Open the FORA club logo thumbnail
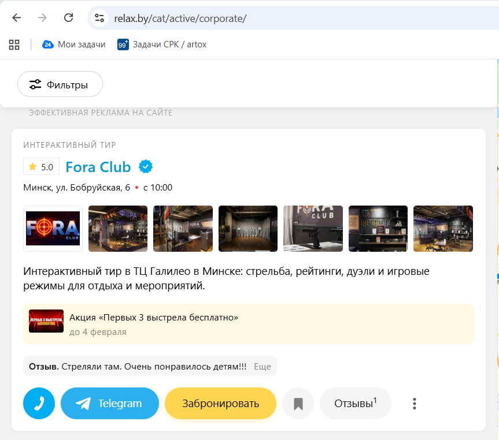The width and height of the screenshot is (499, 440). click(x=53, y=229)
